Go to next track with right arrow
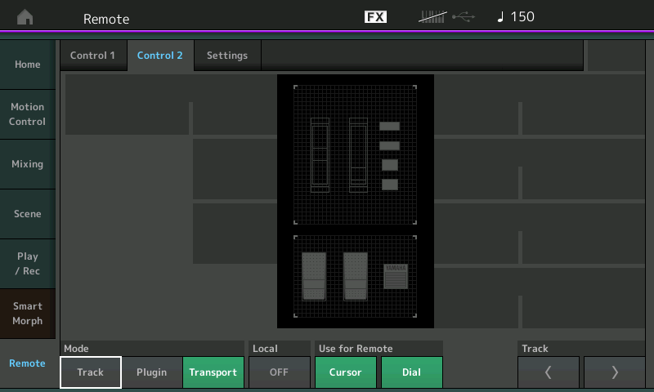 [615, 372]
